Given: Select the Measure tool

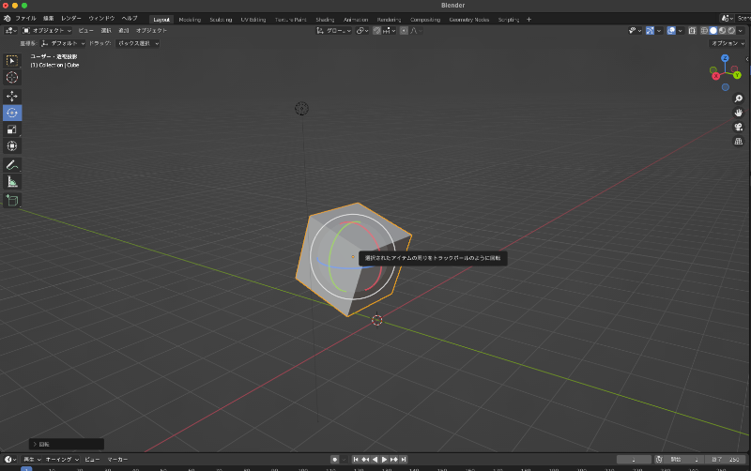Looking at the screenshot, I should (x=12, y=181).
